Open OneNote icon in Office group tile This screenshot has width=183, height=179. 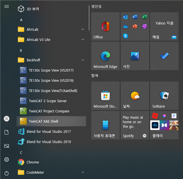[144, 27]
